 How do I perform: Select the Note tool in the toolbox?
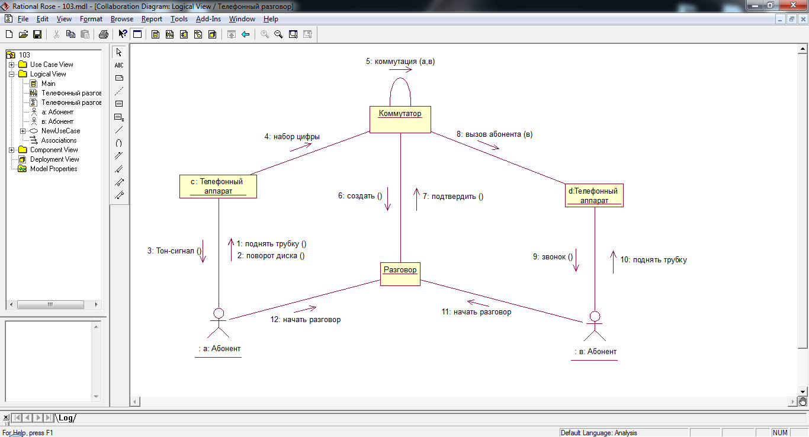119,78
